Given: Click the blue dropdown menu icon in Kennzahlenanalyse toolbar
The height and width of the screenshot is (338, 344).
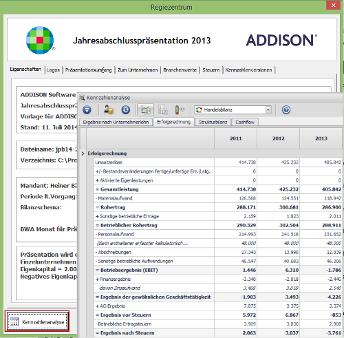Looking at the screenshot, I should click(x=87, y=109).
